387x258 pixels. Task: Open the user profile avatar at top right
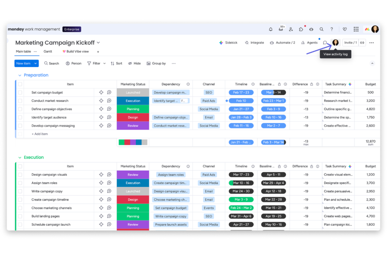point(375,29)
